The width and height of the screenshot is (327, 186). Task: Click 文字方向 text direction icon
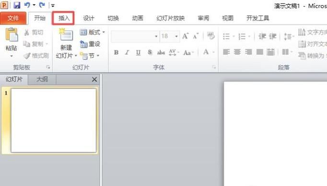[x=302, y=32]
